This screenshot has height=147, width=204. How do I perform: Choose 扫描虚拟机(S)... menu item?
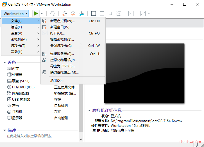(x=73, y=40)
